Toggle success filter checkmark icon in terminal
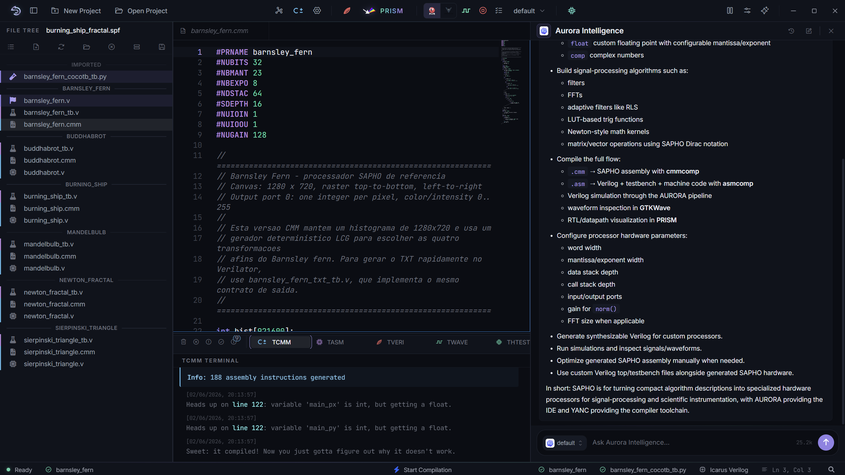The height and width of the screenshot is (475, 845). point(221,342)
